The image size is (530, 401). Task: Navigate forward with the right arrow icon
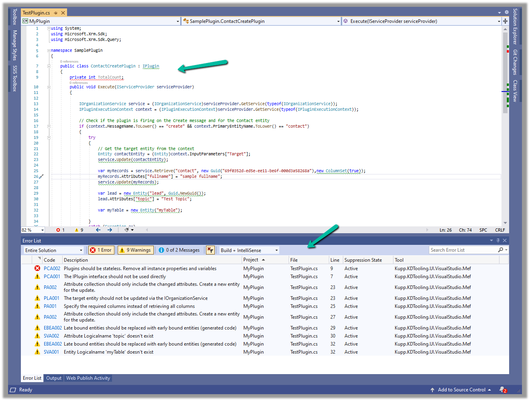[110, 230]
